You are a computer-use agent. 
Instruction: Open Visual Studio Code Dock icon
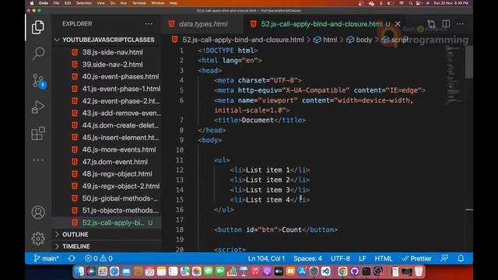pos(326,271)
